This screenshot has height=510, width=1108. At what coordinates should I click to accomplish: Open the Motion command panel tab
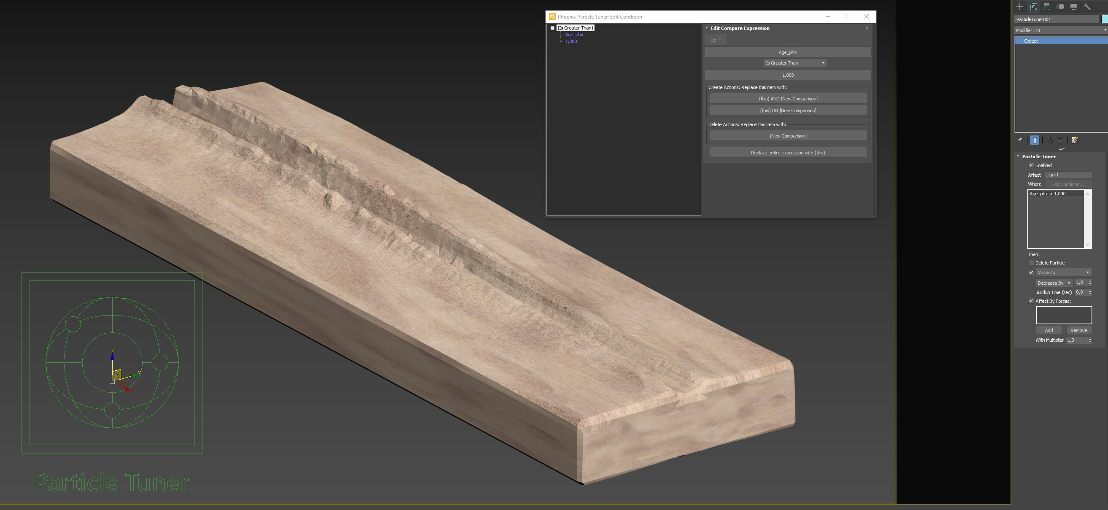coord(1060,6)
